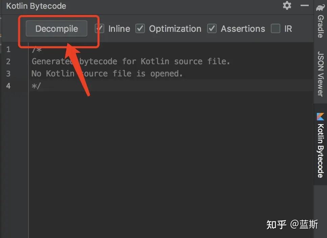Click the Kotlin Bytecode window title

coord(36,5)
